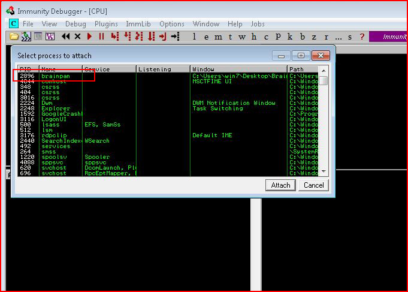Sort process list by Listening column header
Viewport: 408px width, 292px height.
(x=163, y=69)
